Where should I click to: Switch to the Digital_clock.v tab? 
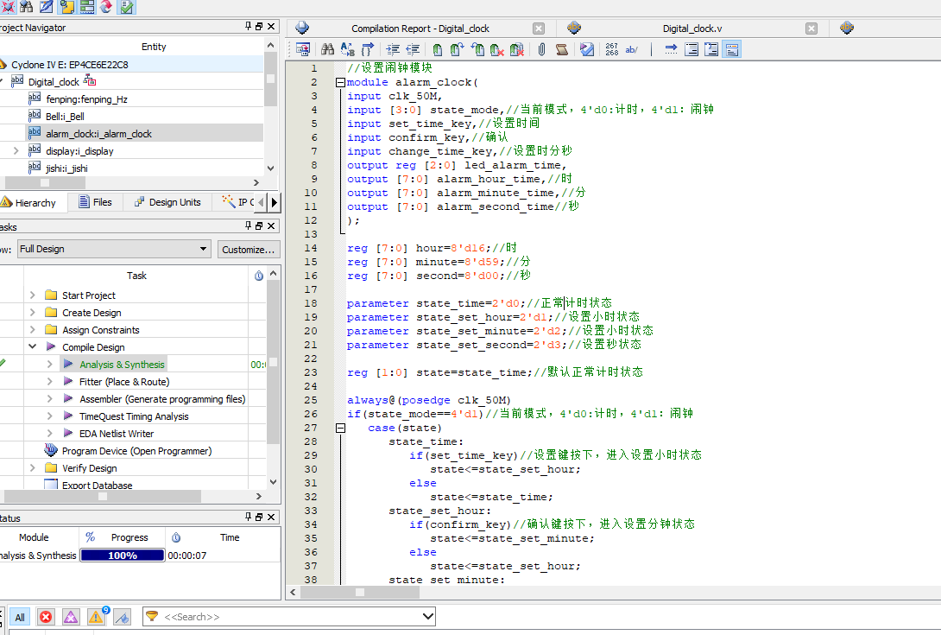(x=692, y=29)
